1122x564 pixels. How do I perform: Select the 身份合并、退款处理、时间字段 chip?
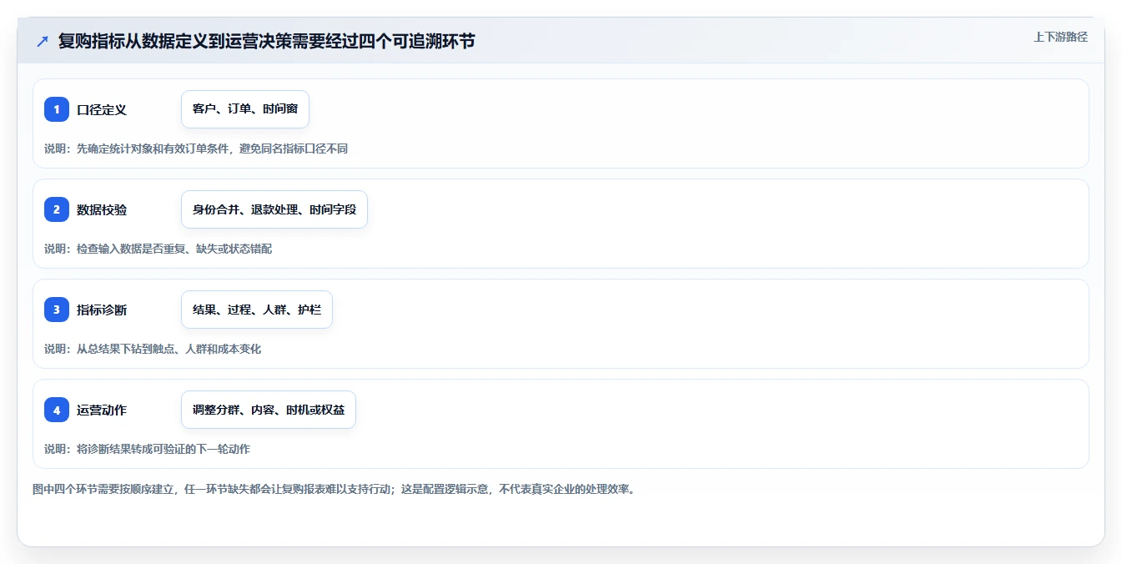click(x=274, y=209)
